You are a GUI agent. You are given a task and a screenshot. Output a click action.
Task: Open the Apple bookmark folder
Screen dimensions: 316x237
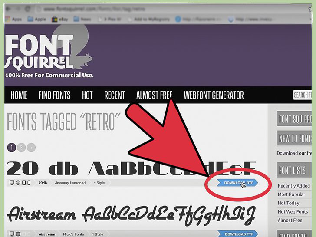pyautogui.click(x=36, y=20)
